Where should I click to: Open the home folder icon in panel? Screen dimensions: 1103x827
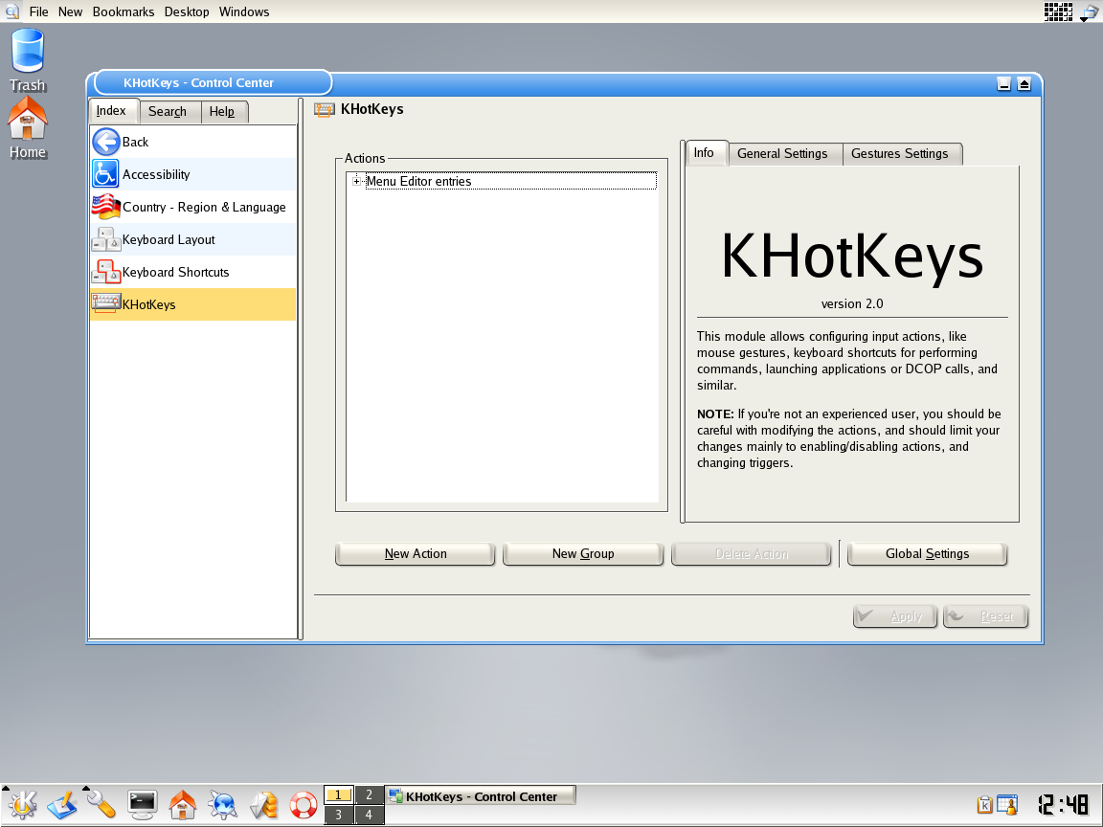[x=183, y=804]
